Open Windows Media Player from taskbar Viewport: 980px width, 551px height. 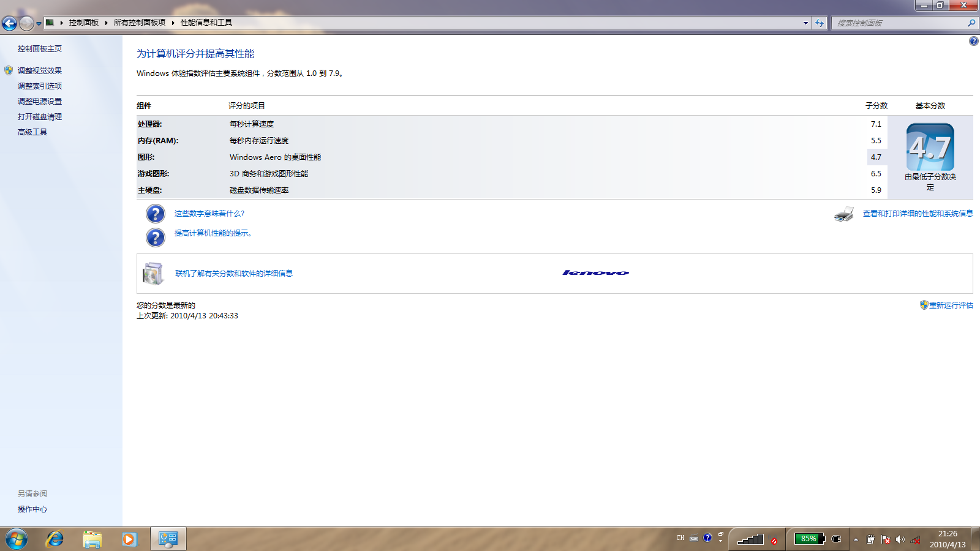tap(129, 539)
